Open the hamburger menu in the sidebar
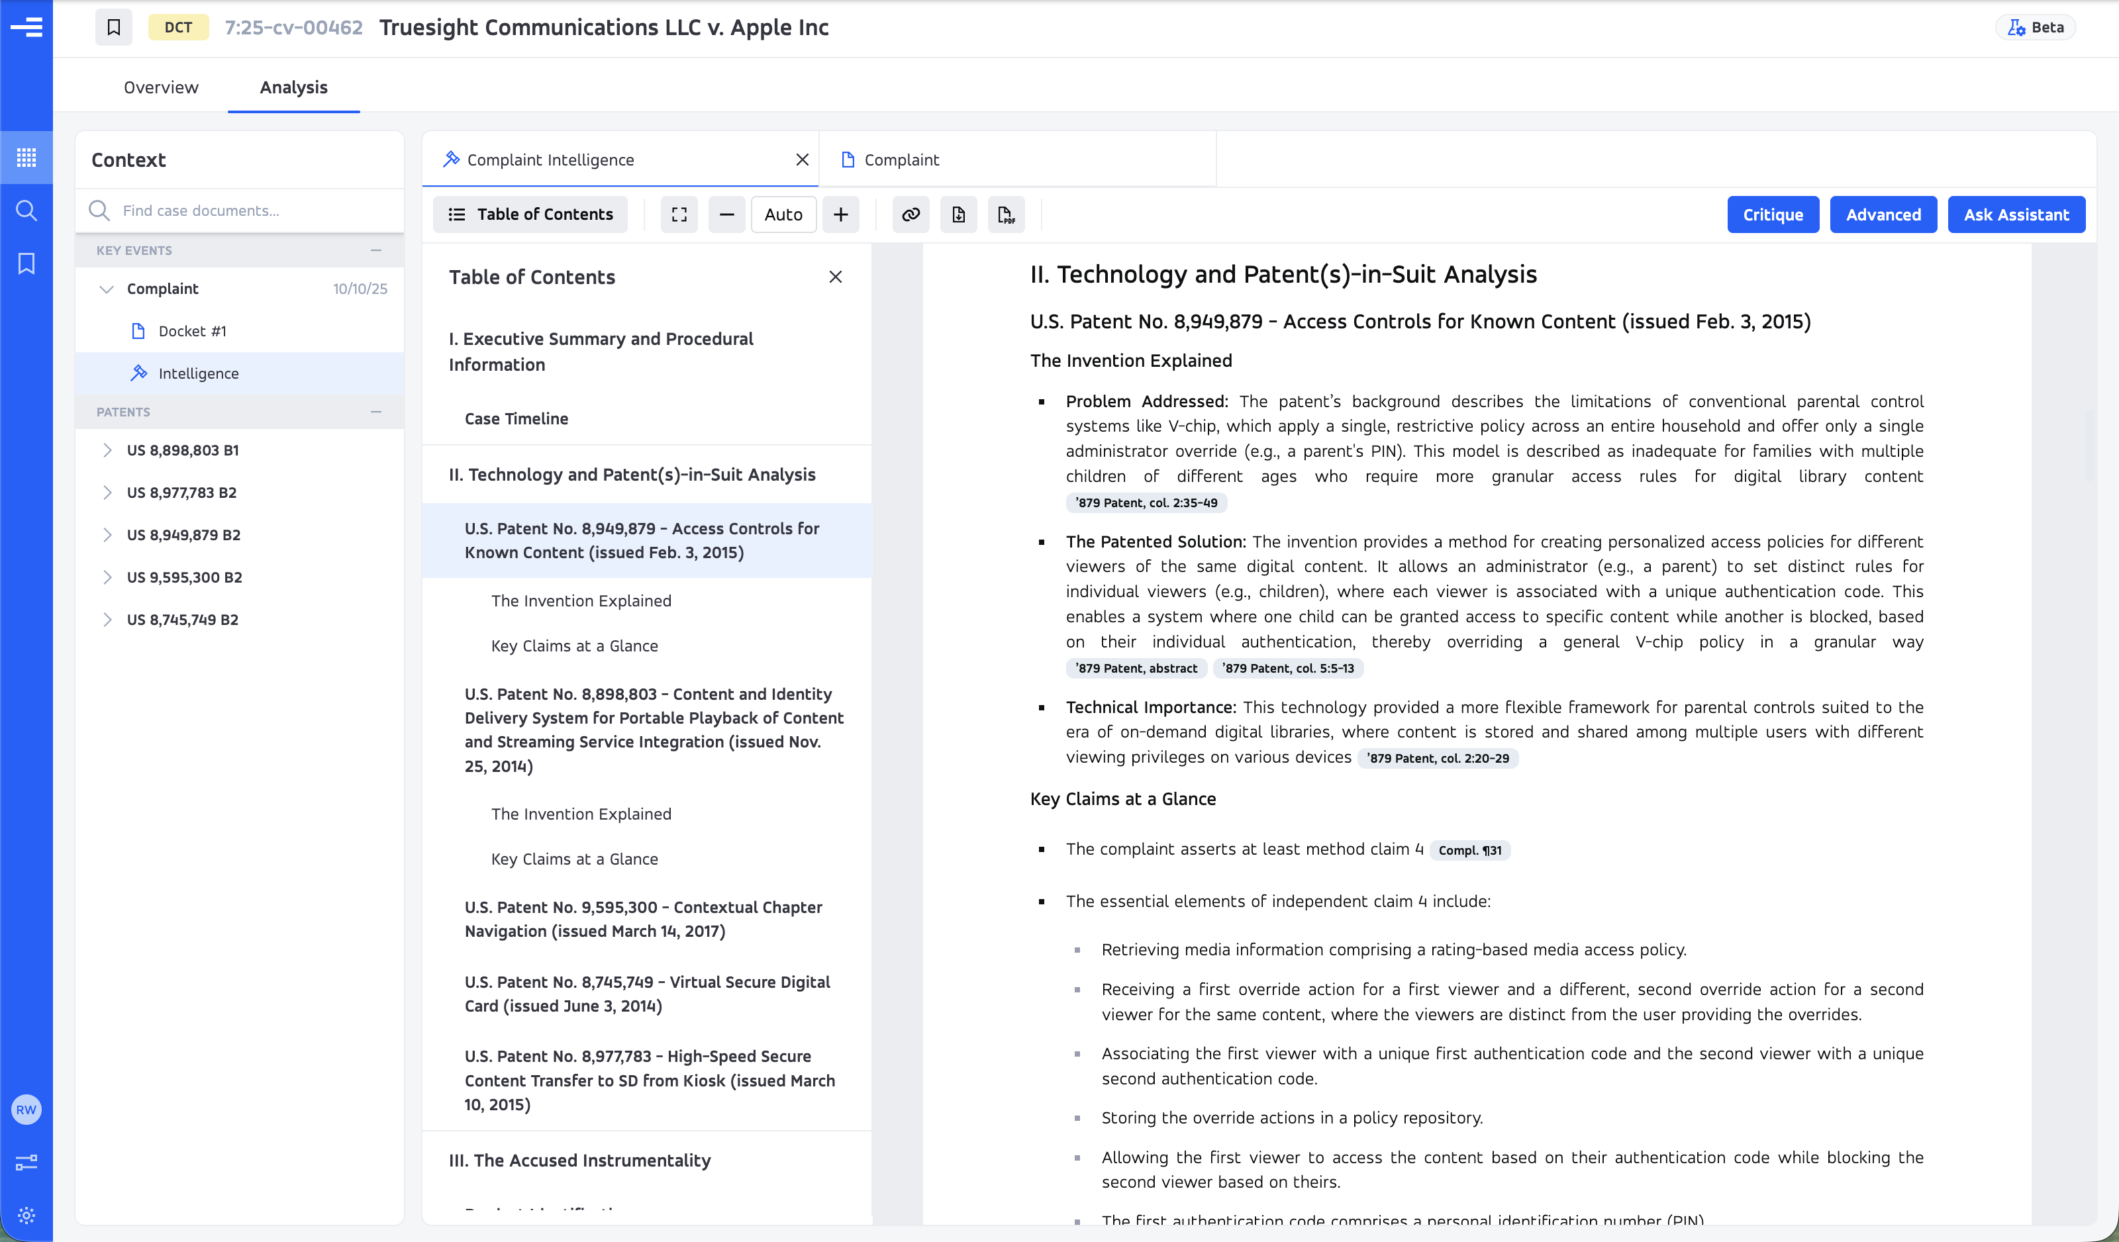 [x=26, y=28]
